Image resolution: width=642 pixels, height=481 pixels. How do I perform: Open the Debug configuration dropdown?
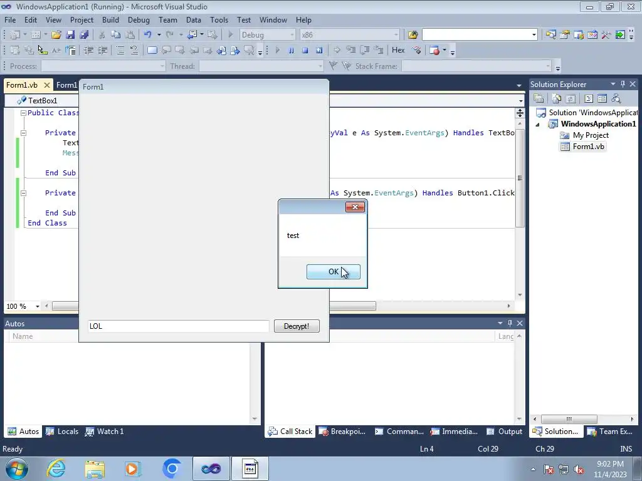coord(267,35)
